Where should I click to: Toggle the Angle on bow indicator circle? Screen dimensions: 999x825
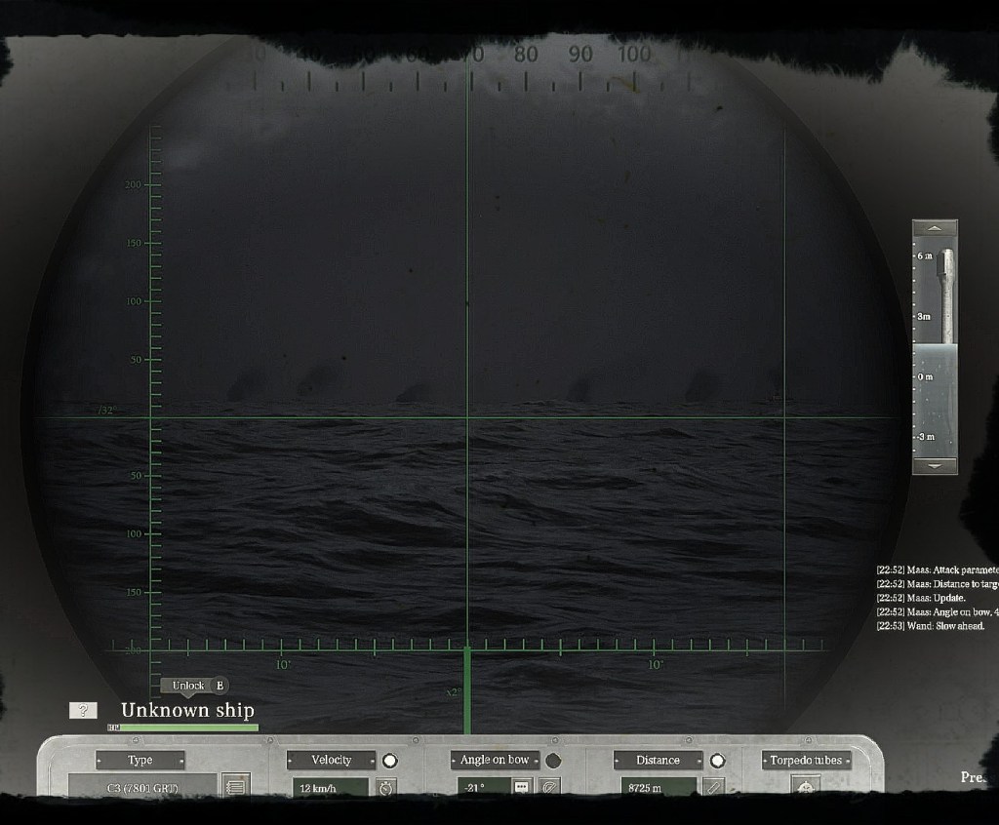[553, 761]
